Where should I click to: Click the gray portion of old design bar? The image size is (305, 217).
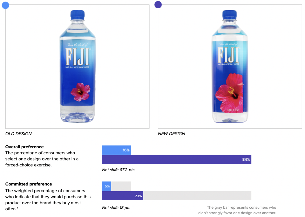click(x=121, y=186)
